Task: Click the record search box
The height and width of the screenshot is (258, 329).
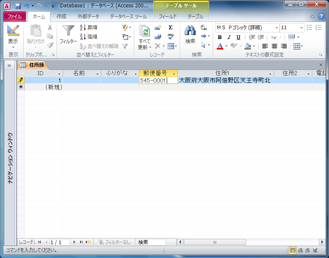Action: (151, 242)
